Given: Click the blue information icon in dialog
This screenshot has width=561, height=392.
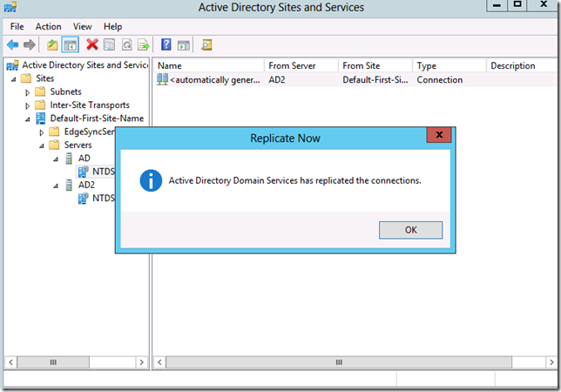Looking at the screenshot, I should pos(151,180).
